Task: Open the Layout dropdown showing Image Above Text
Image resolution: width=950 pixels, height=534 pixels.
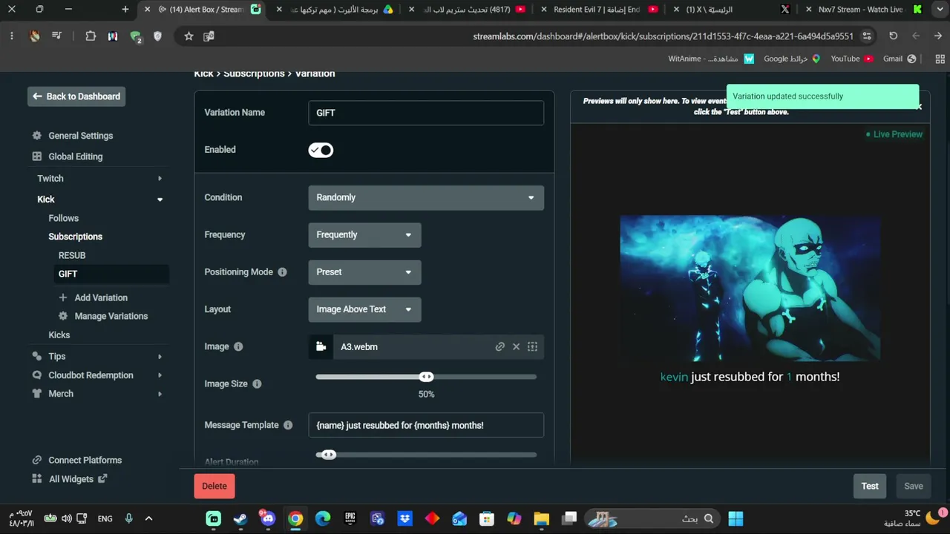Action: pyautogui.click(x=364, y=309)
